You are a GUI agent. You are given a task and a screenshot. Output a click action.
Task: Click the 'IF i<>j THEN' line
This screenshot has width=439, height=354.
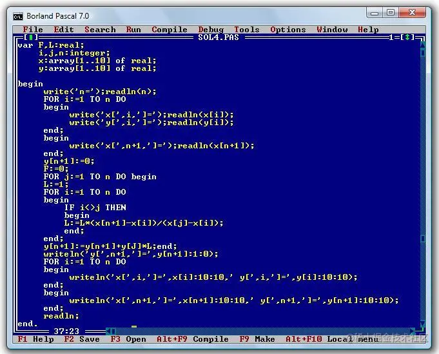95,208
